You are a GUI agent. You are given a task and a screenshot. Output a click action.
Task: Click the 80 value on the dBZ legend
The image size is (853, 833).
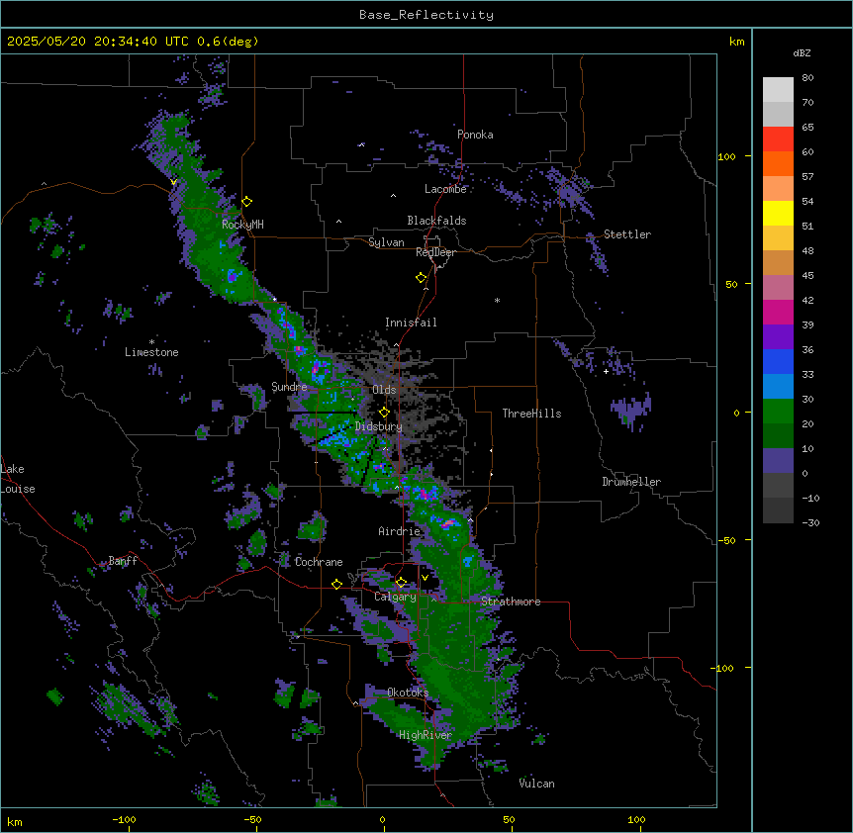[807, 78]
